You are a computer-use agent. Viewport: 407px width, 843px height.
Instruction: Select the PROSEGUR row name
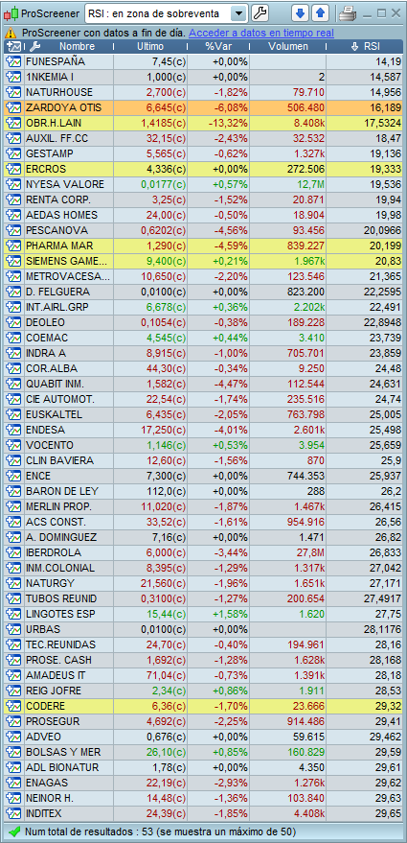[x=53, y=721]
